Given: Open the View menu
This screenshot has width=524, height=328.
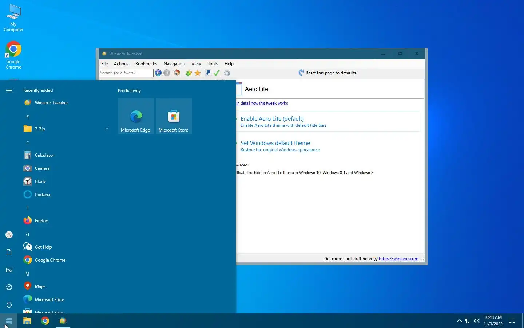Looking at the screenshot, I should tap(196, 64).
